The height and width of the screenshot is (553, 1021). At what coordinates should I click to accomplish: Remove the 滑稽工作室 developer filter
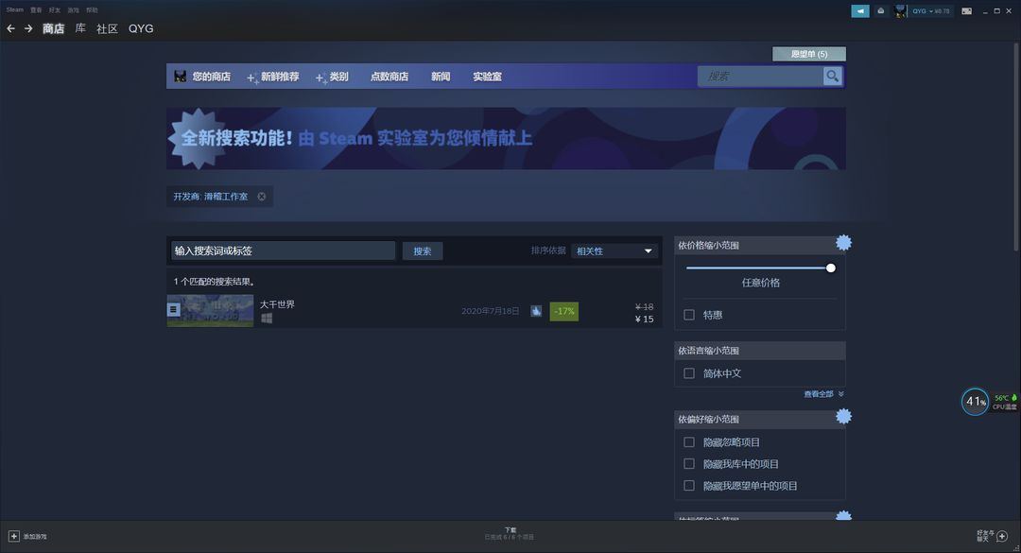point(261,196)
